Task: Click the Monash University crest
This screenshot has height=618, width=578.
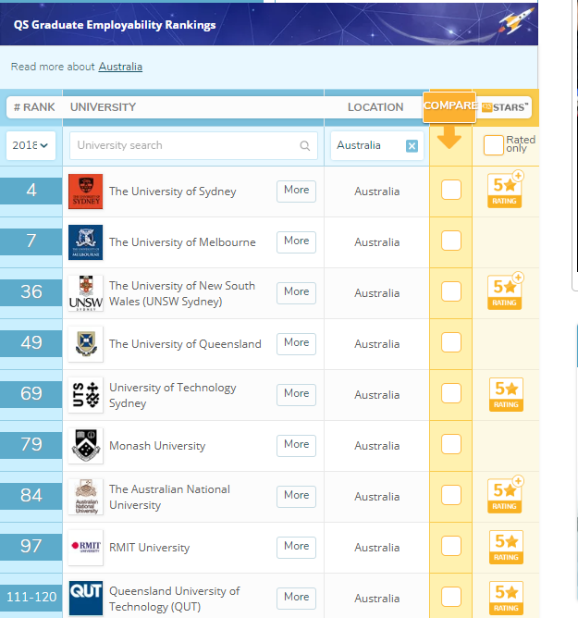Action: [x=85, y=445]
